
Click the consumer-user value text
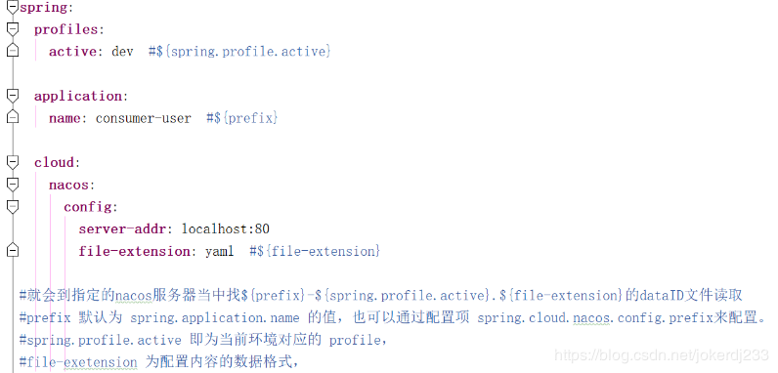pyautogui.click(x=144, y=118)
